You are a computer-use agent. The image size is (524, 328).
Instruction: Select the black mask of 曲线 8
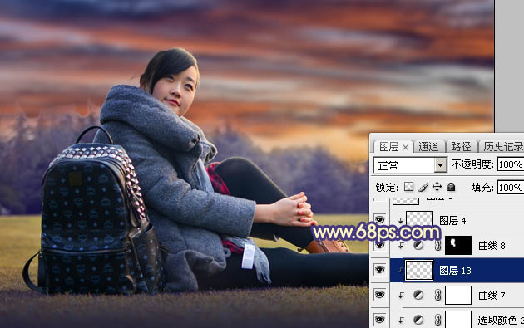pyautogui.click(x=458, y=245)
